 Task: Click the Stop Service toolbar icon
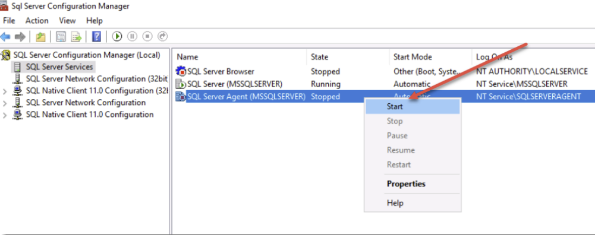point(147,36)
